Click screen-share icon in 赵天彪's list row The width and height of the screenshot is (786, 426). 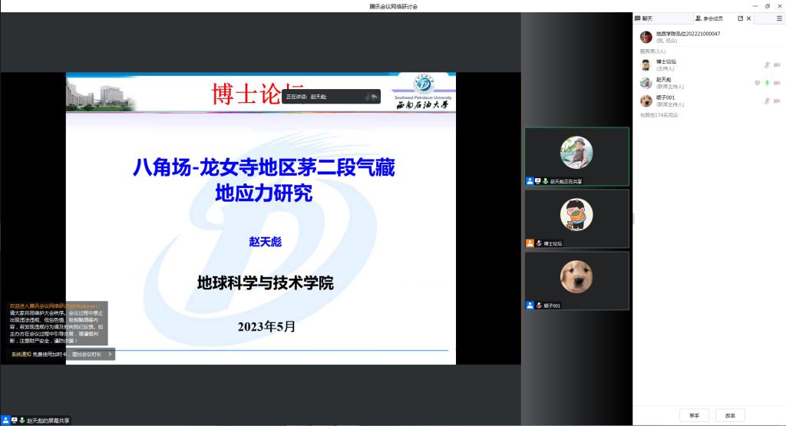coord(757,83)
